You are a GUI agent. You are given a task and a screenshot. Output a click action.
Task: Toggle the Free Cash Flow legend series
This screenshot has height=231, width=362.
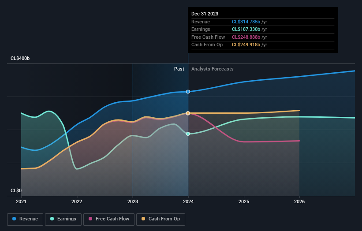coord(109,219)
